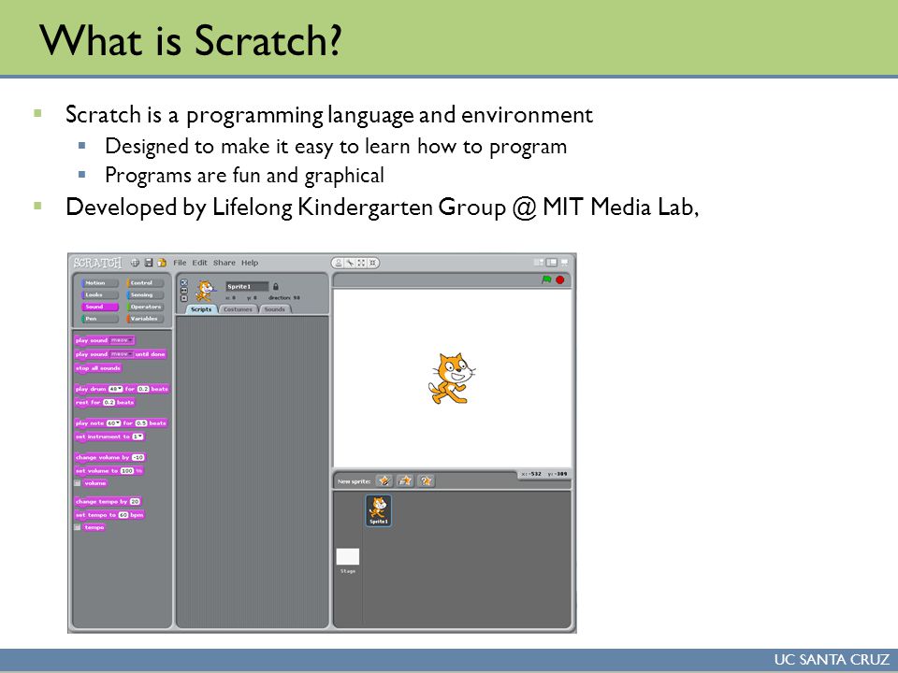Screen dimensions: 898x673
Task: Click the red stop button
Action: 560,279
